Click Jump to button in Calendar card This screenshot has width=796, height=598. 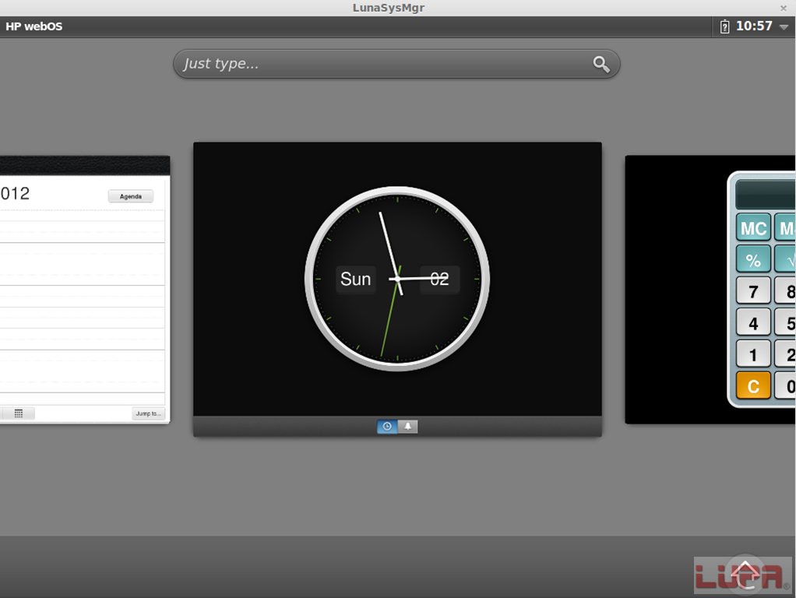coord(148,413)
